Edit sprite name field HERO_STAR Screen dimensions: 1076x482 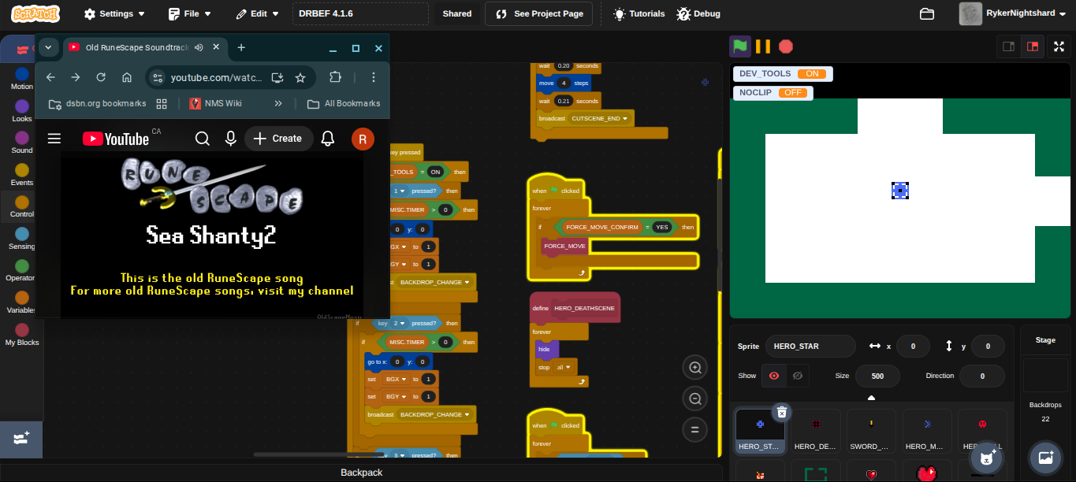[810, 346]
